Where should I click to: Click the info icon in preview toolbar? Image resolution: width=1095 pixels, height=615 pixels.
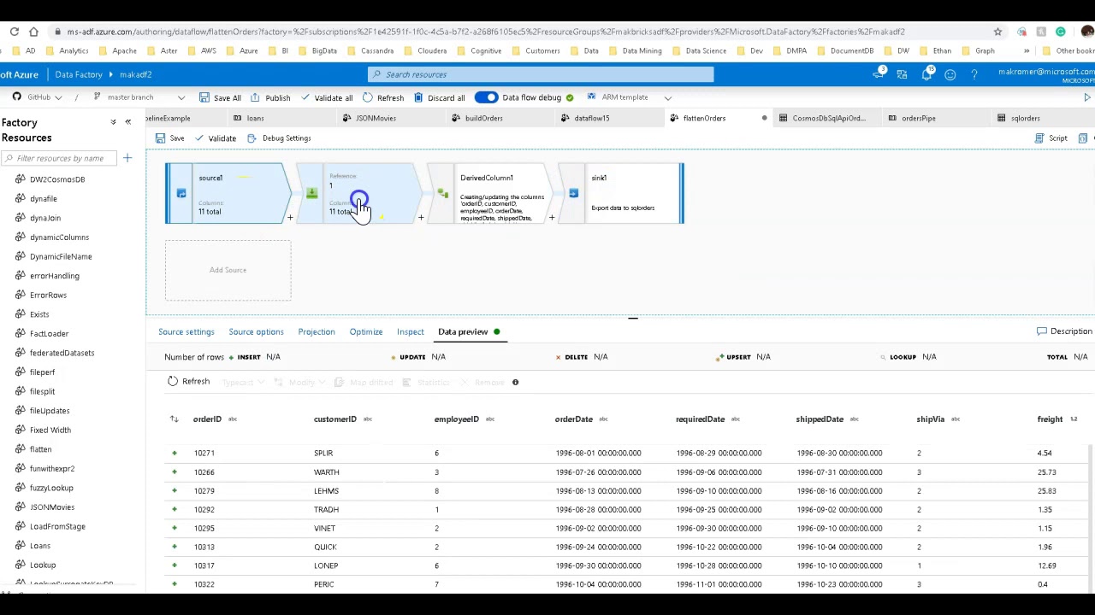click(x=515, y=382)
